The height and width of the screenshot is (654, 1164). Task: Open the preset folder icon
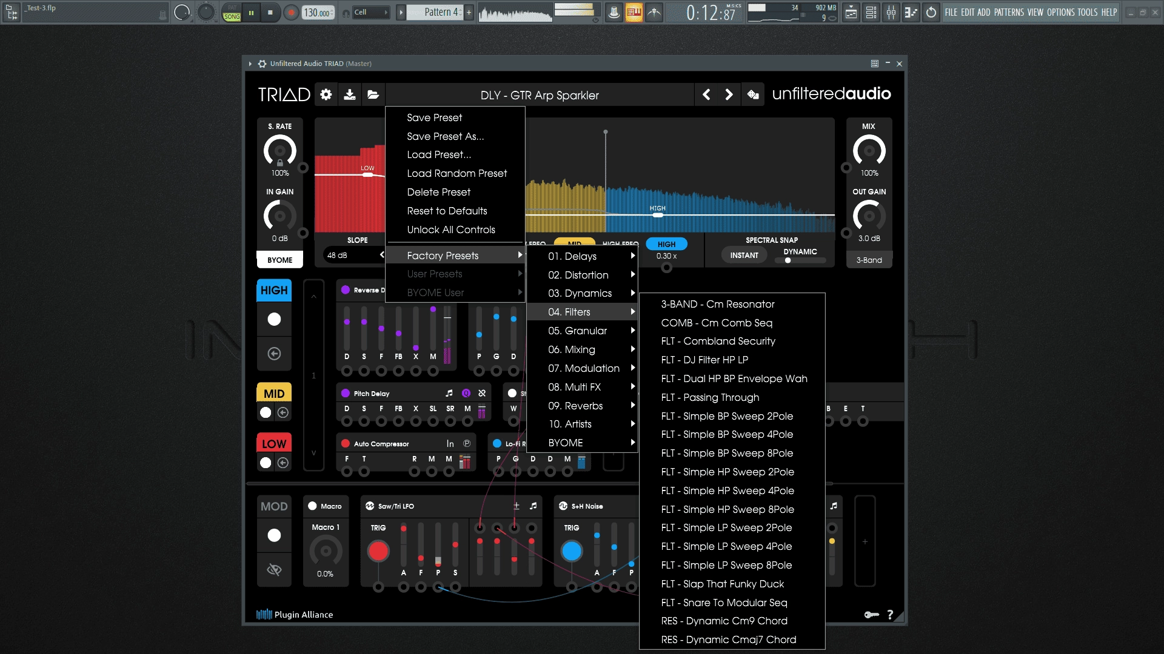tap(373, 95)
